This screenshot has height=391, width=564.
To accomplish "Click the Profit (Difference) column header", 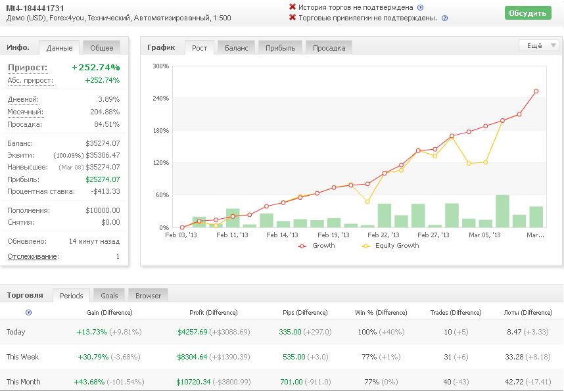I will 213,313.
